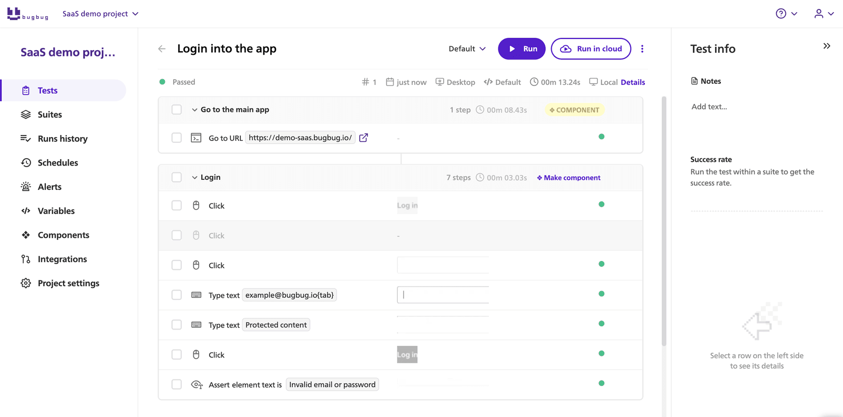Screen dimensions: 843x417
Task: Click the COMPONENT badge on first group
Action: coord(574,110)
